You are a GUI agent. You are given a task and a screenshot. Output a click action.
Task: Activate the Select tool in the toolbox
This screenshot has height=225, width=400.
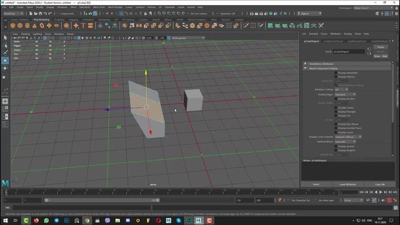pos(6,37)
